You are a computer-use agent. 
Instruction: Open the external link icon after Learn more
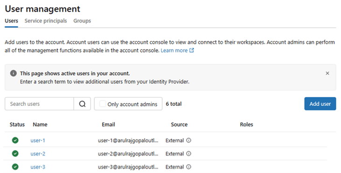click(192, 50)
